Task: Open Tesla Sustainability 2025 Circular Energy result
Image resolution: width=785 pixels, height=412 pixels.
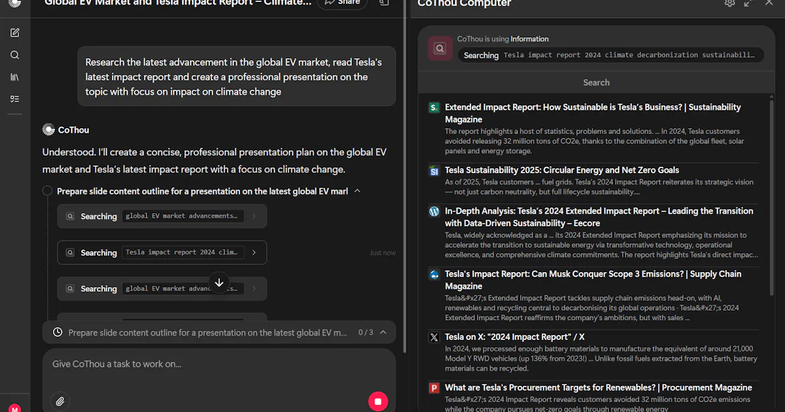Action: click(x=562, y=170)
